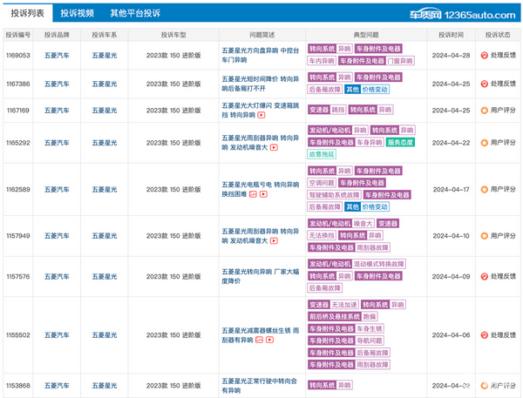Screen dimensions: 523x398
Task: Click the 车身生锈 tag
Action: point(370,328)
